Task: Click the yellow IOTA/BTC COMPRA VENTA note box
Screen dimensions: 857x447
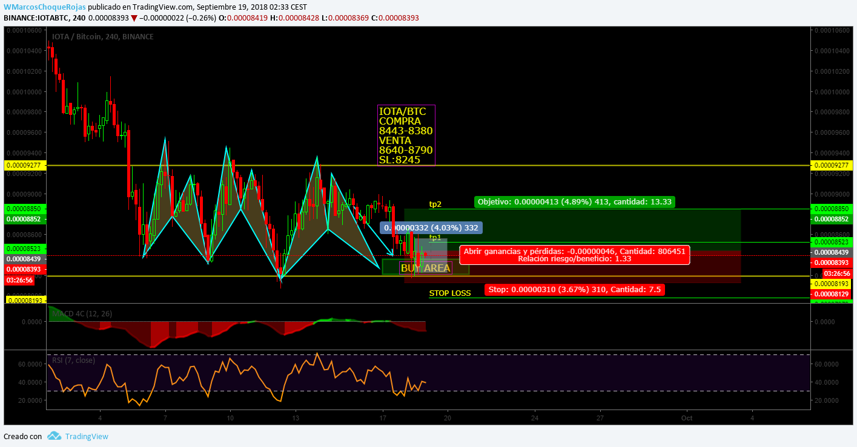Action: point(406,135)
